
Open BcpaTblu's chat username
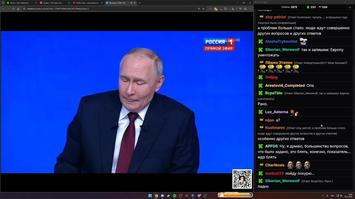click(x=274, y=93)
